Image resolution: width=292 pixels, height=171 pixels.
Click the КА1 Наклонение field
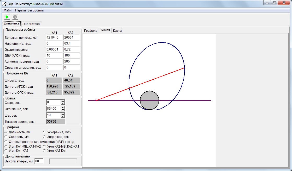coord(54,43)
